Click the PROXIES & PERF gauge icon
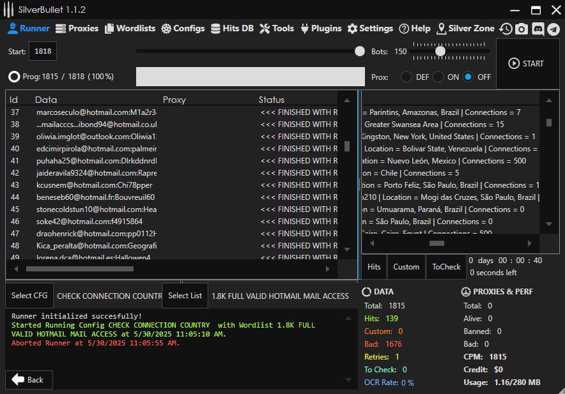Viewport: 565px width, 394px height. pos(465,292)
